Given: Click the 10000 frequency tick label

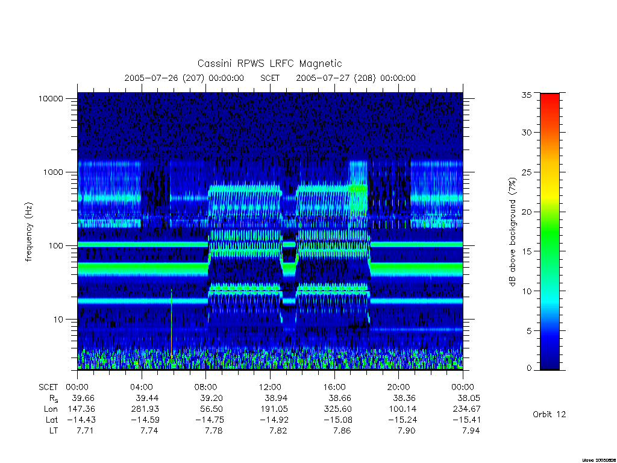Looking at the screenshot, I should tap(51, 98).
